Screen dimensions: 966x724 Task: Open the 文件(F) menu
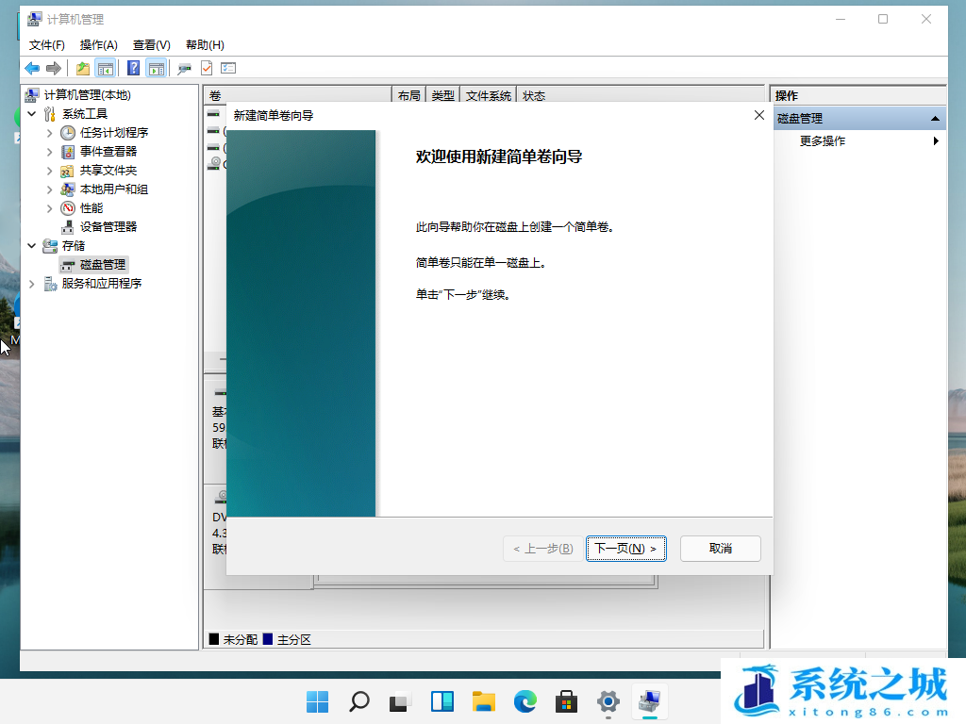pos(47,45)
